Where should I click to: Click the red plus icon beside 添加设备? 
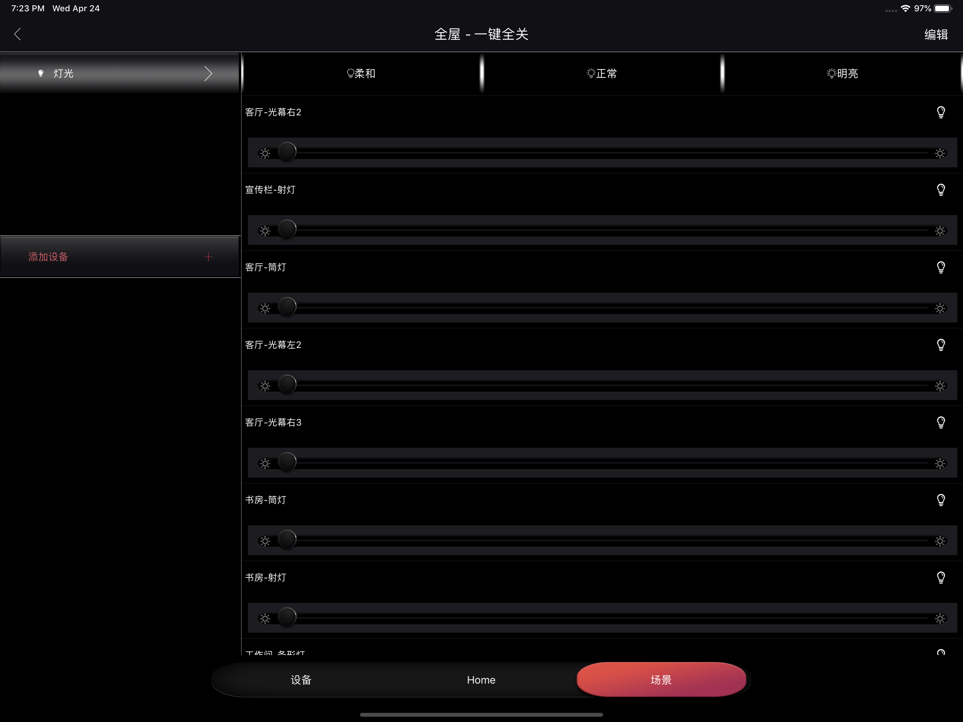click(208, 257)
